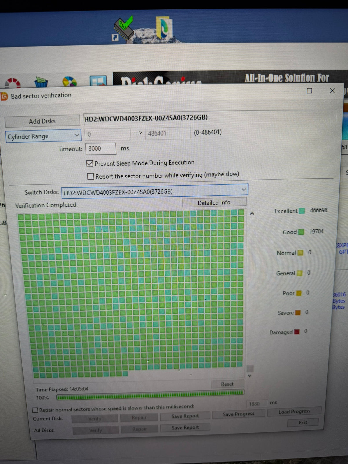Click Save Report for Current Disk

pyautogui.click(x=185, y=416)
